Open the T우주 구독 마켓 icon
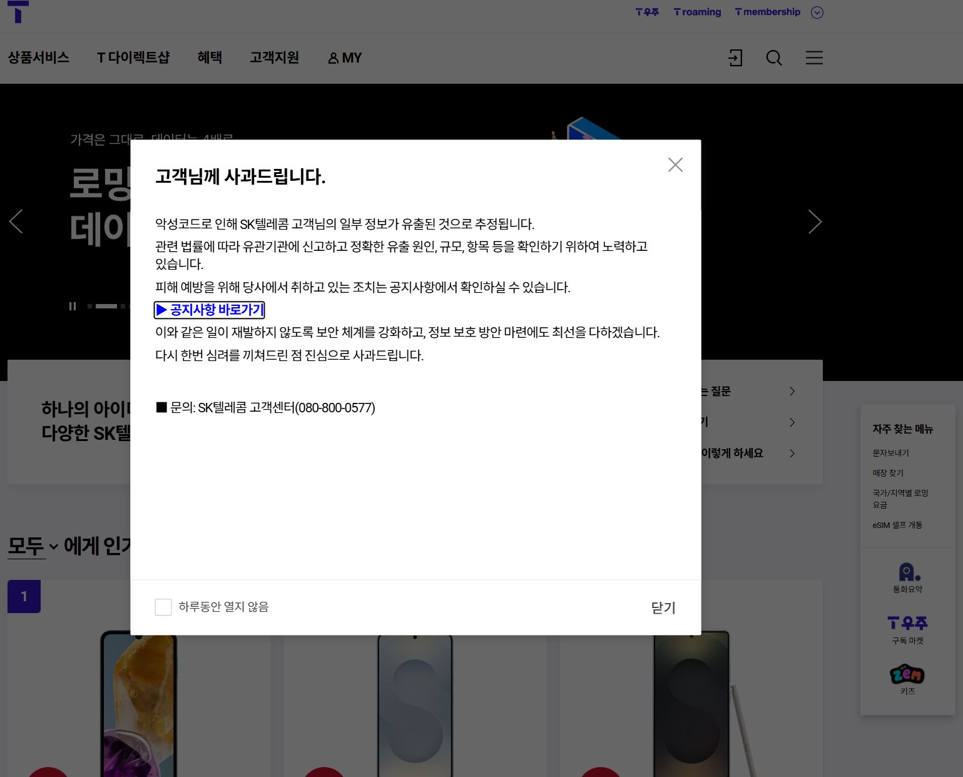 tap(908, 629)
